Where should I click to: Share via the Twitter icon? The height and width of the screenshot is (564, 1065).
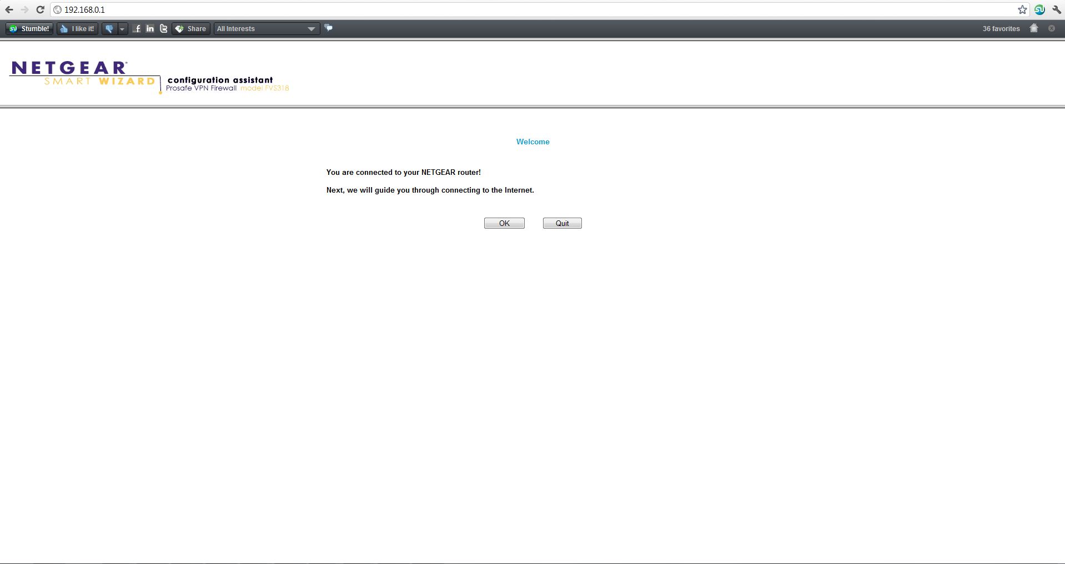(x=163, y=28)
